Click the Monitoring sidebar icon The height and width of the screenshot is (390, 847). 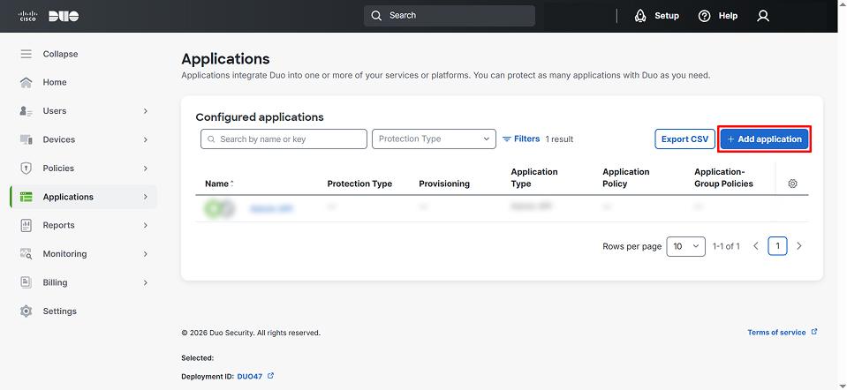[26, 254]
